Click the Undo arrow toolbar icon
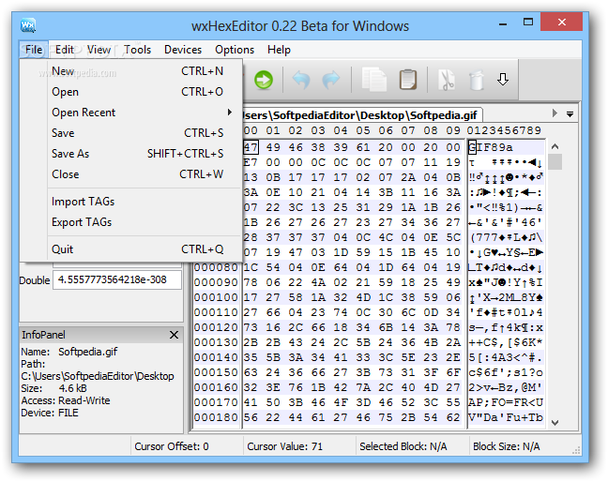 (x=301, y=80)
